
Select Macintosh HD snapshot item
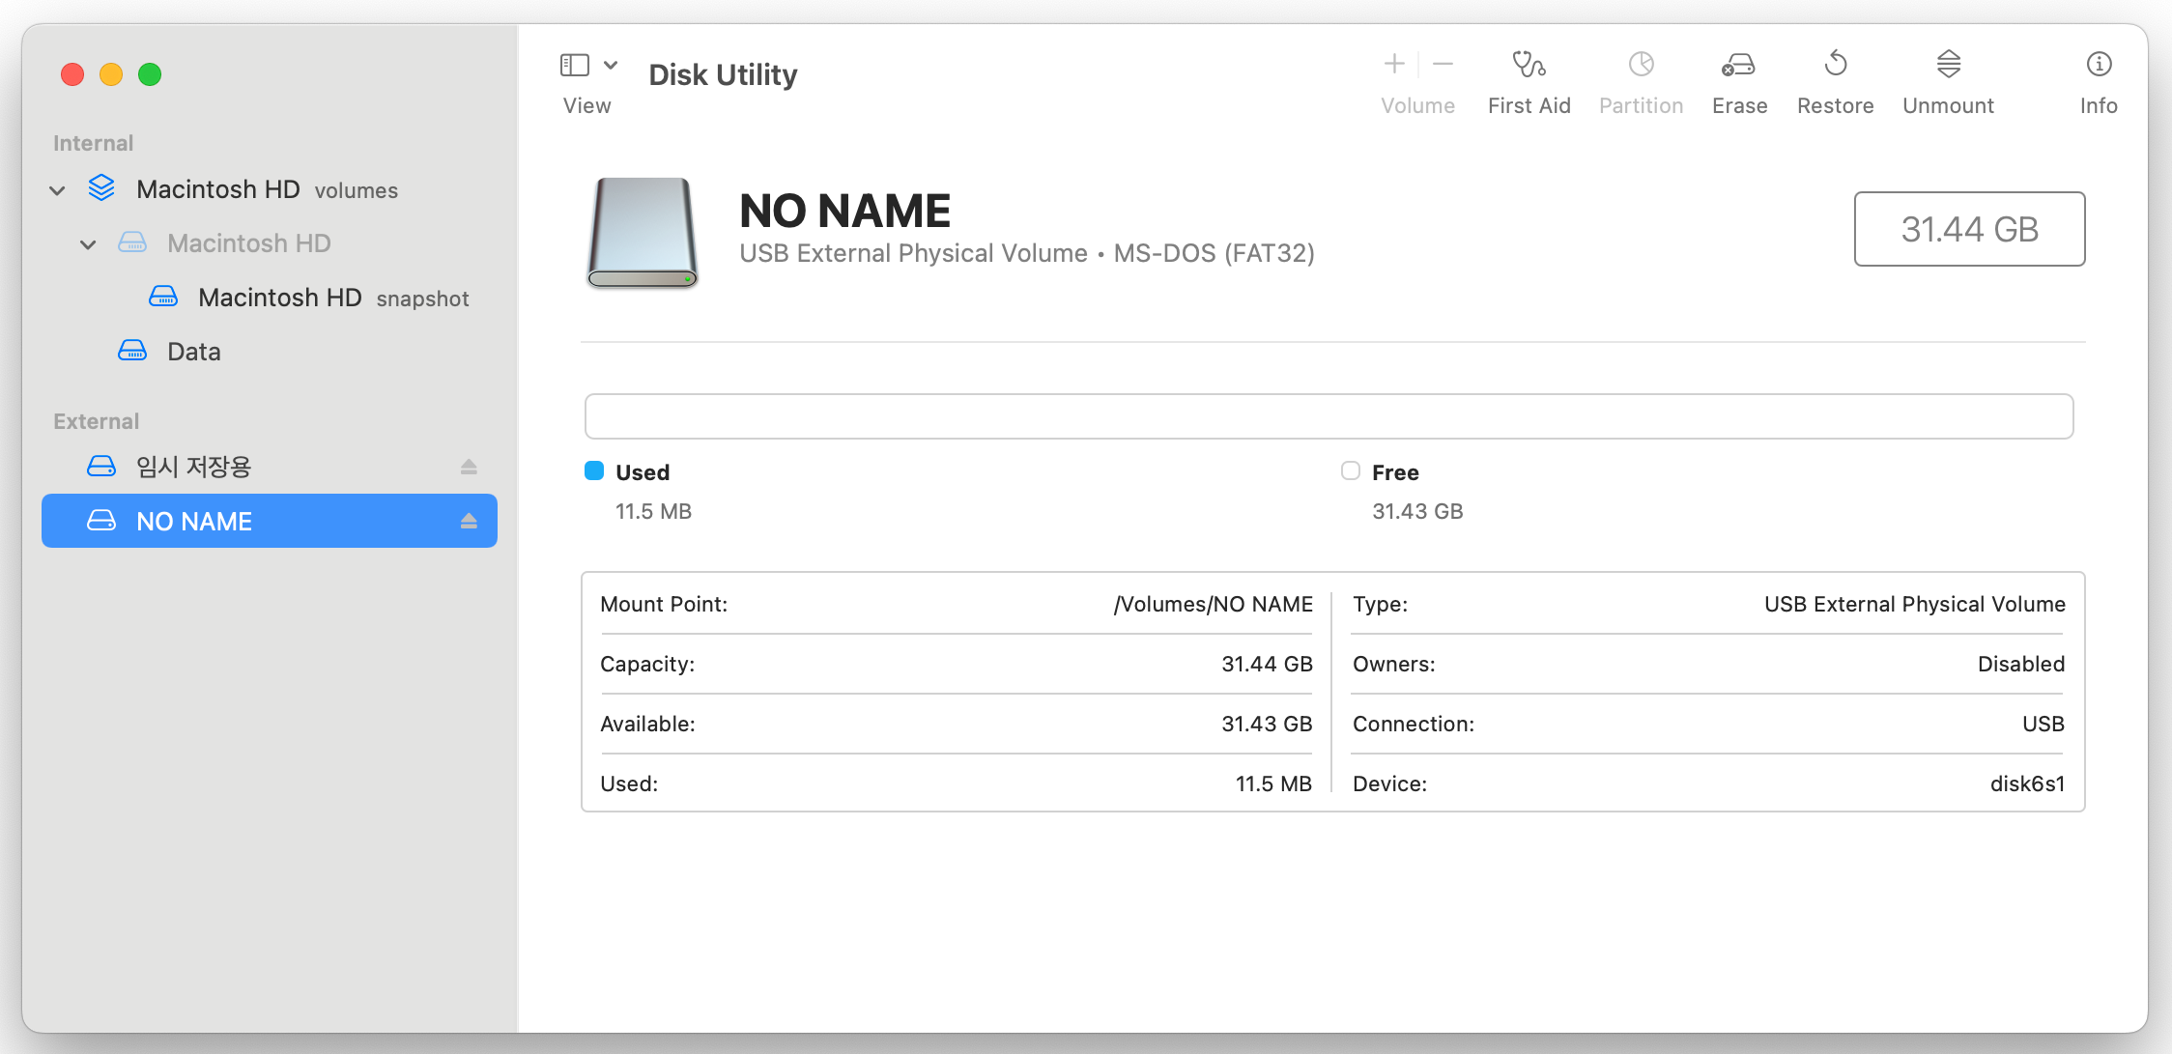point(280,298)
